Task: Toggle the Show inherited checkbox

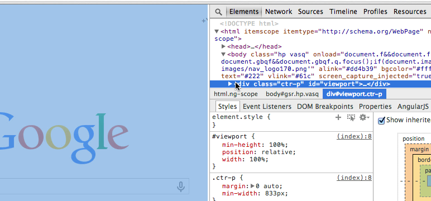Action: point(381,121)
